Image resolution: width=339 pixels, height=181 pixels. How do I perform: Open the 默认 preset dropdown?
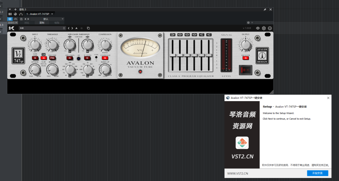47,19
